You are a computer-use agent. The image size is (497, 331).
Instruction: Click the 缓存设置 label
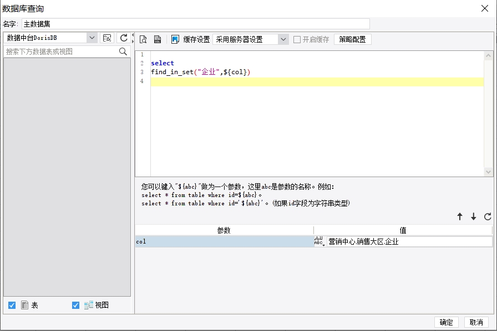(196, 39)
